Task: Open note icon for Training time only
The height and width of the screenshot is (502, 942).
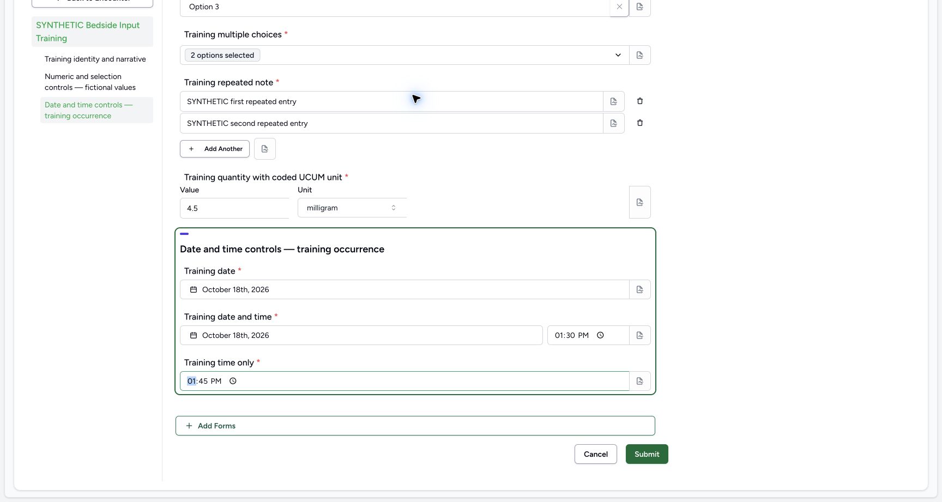Action: click(x=640, y=381)
